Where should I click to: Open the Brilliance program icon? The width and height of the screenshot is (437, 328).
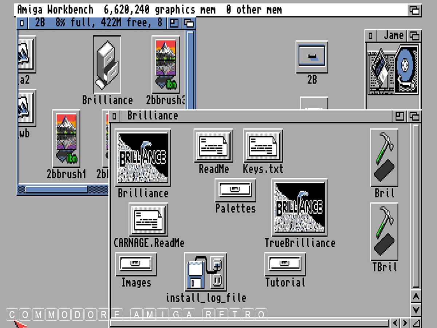click(x=143, y=158)
